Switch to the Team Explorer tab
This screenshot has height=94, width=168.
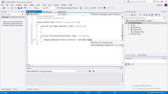pyautogui.click(x=142, y=55)
